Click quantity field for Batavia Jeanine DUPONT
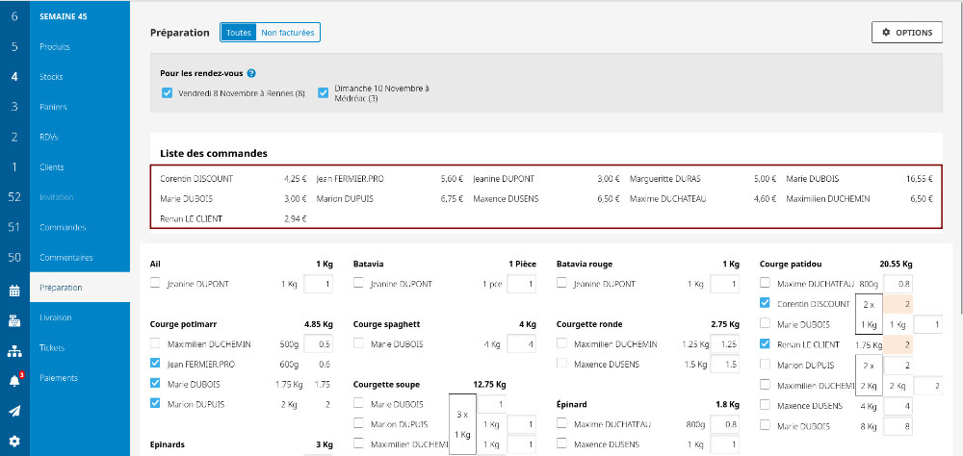963x456 pixels. point(521,284)
